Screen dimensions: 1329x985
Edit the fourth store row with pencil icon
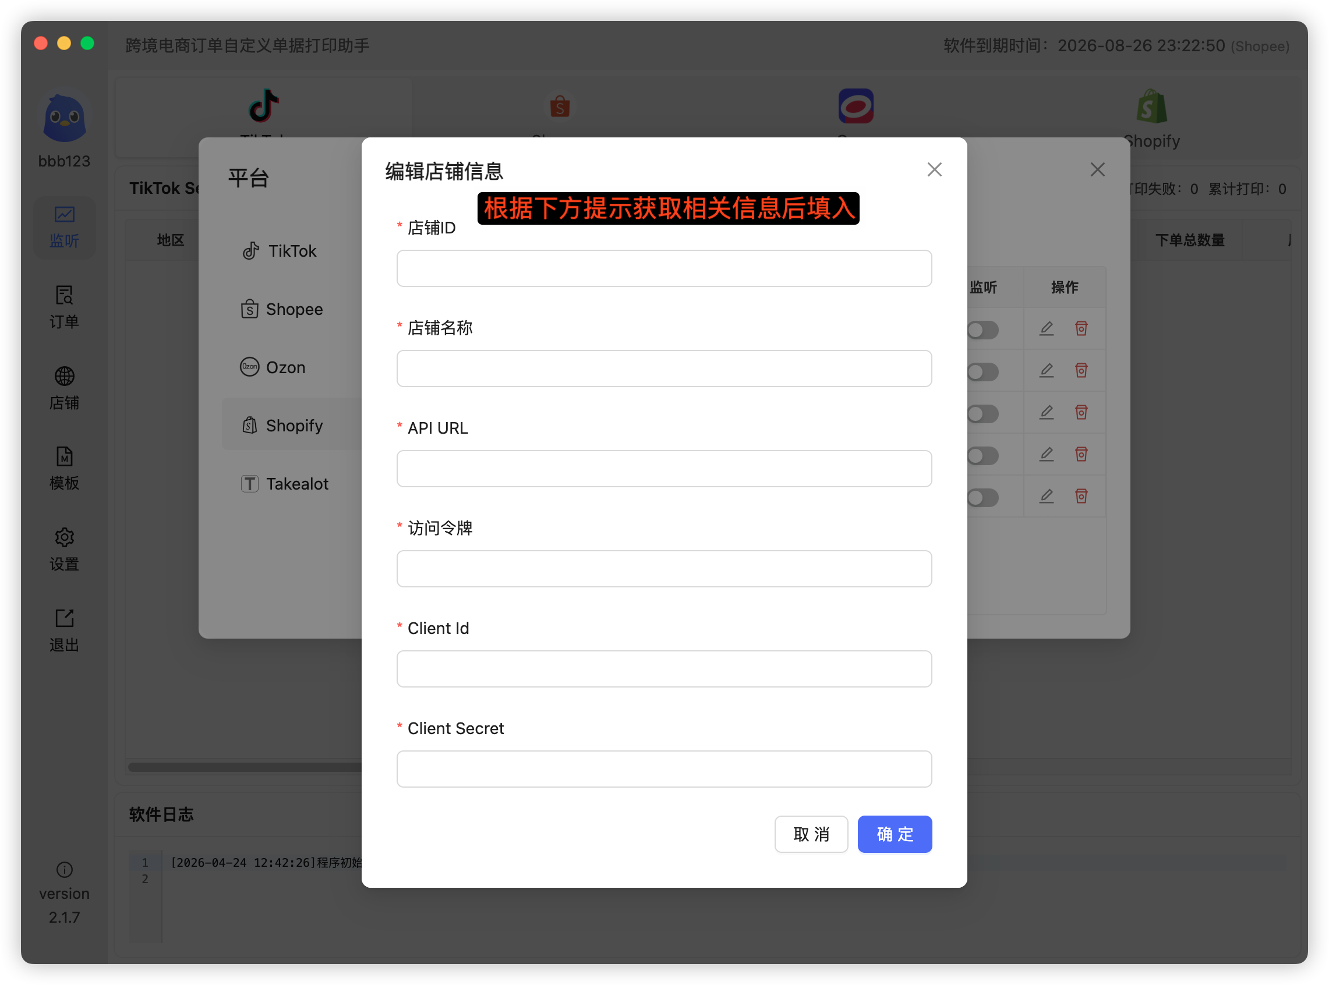point(1047,454)
